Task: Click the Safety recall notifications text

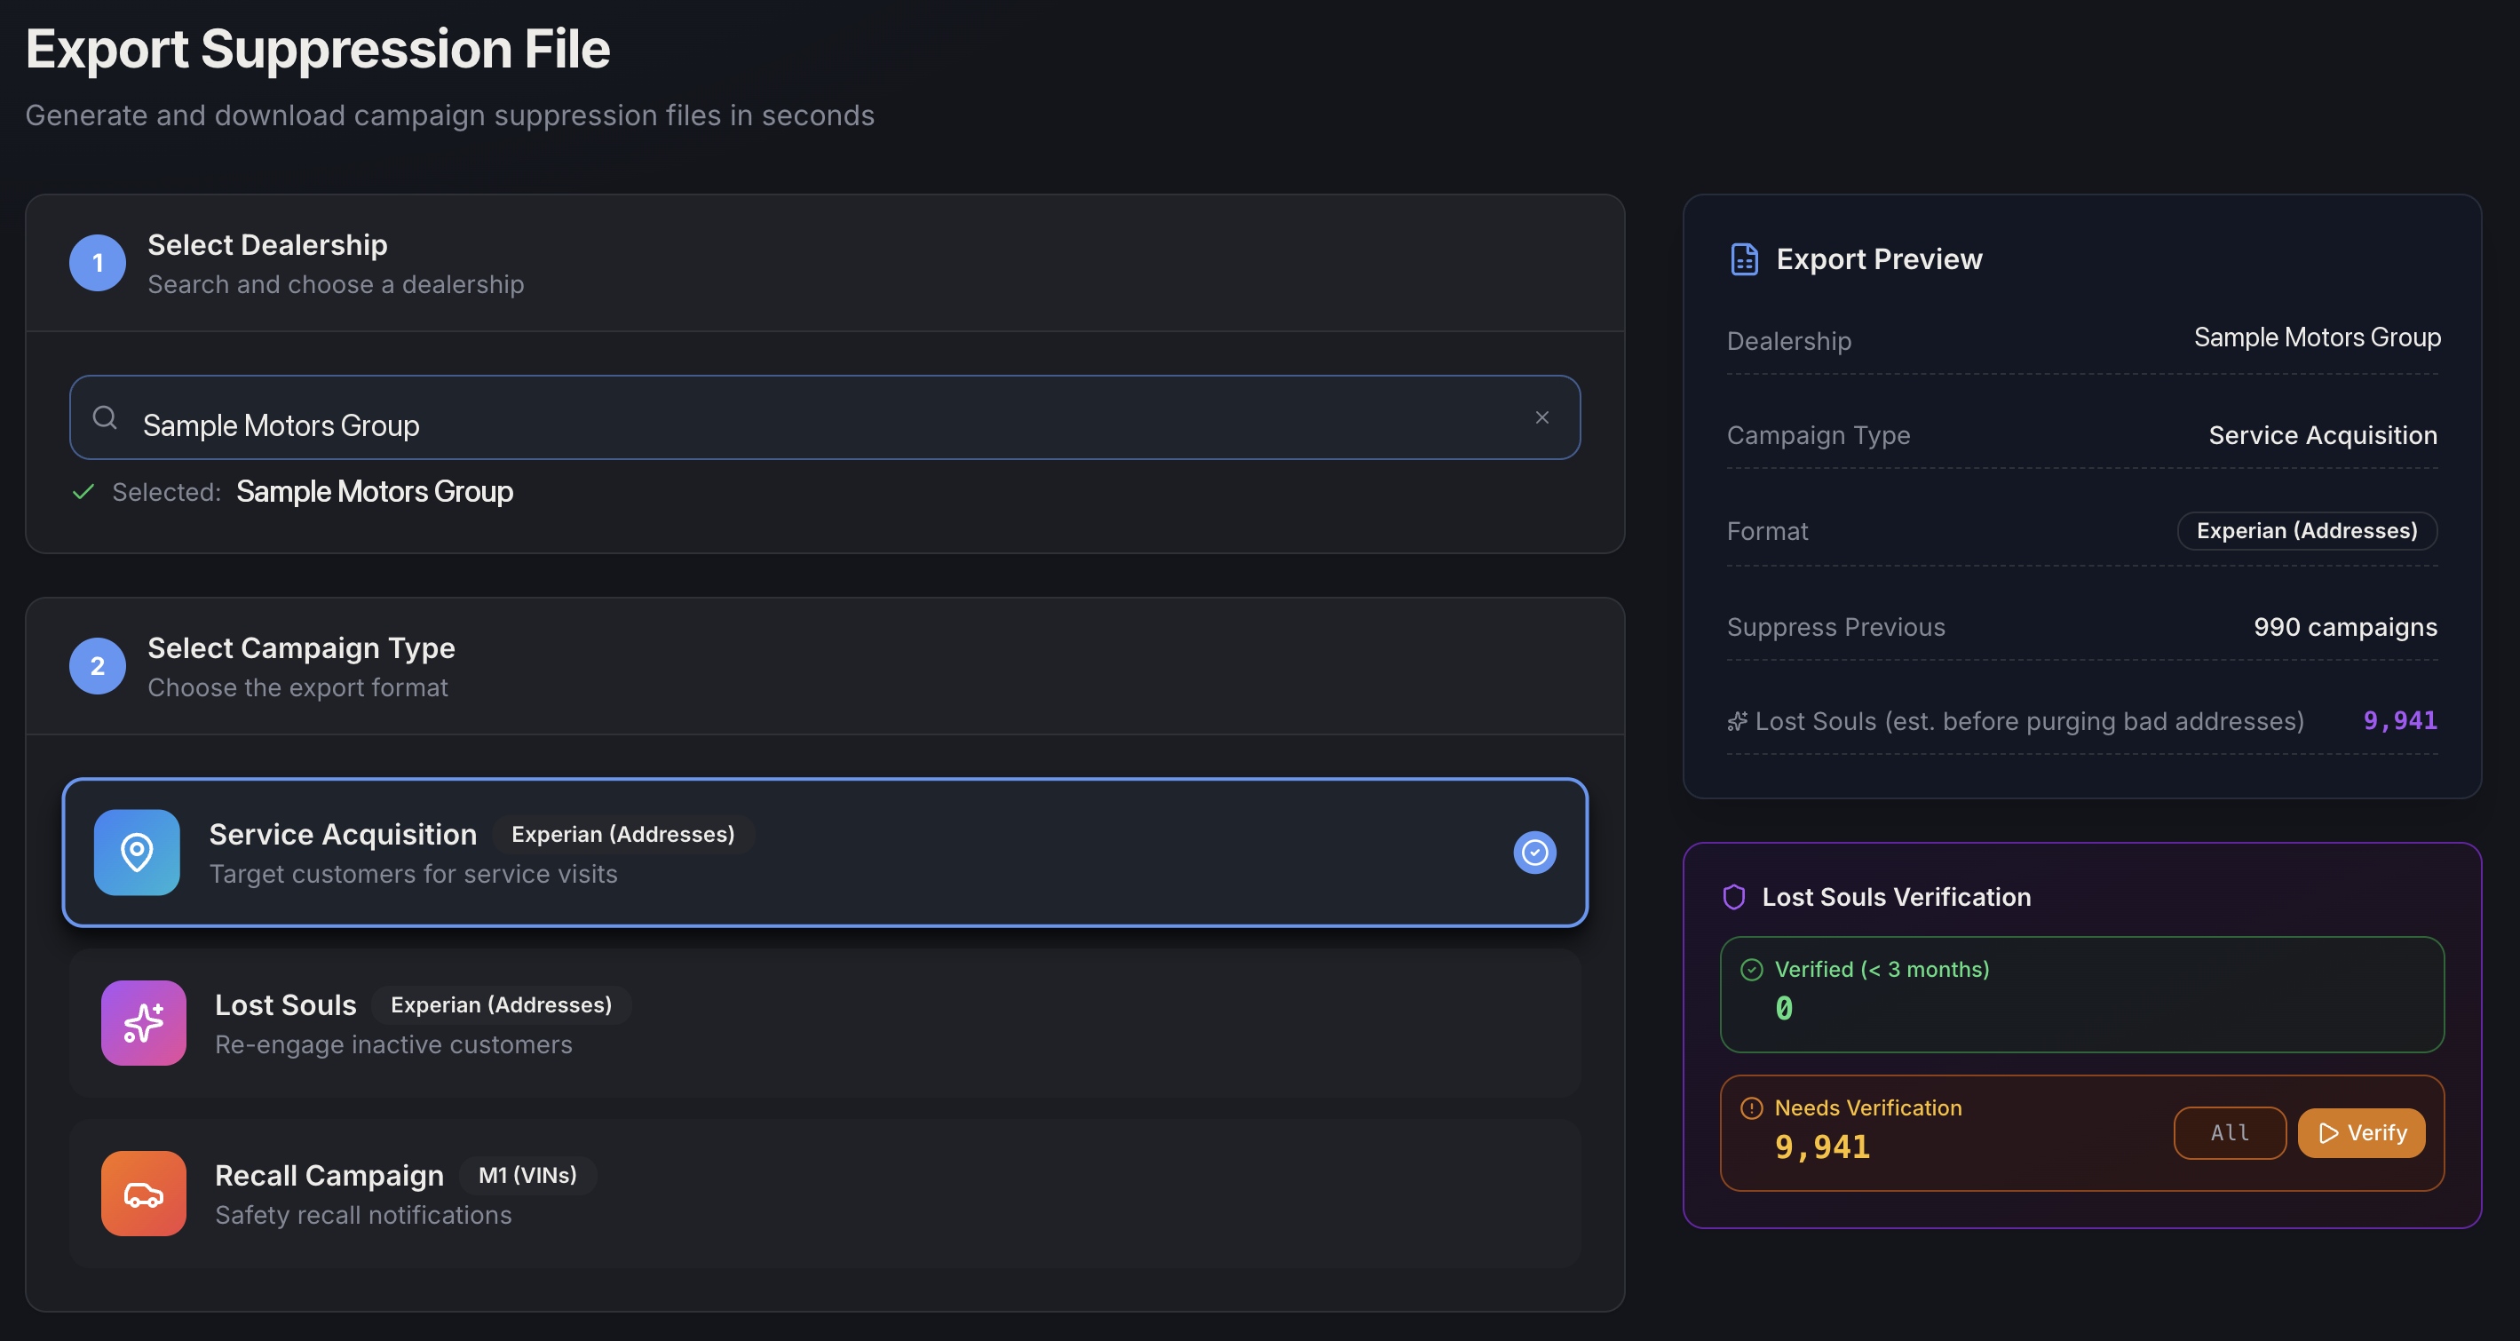Action: click(x=363, y=1215)
